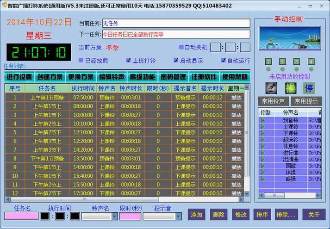Image resolution: width=330 pixels, height=229 pixels.
Task: Play the 眼操 ringtone via its arrow
Action: click(262, 178)
